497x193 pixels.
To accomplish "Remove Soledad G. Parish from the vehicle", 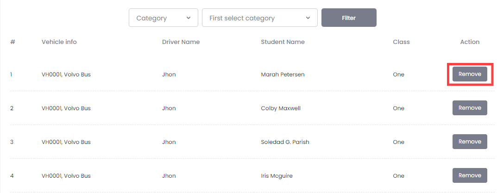I will (470, 142).
